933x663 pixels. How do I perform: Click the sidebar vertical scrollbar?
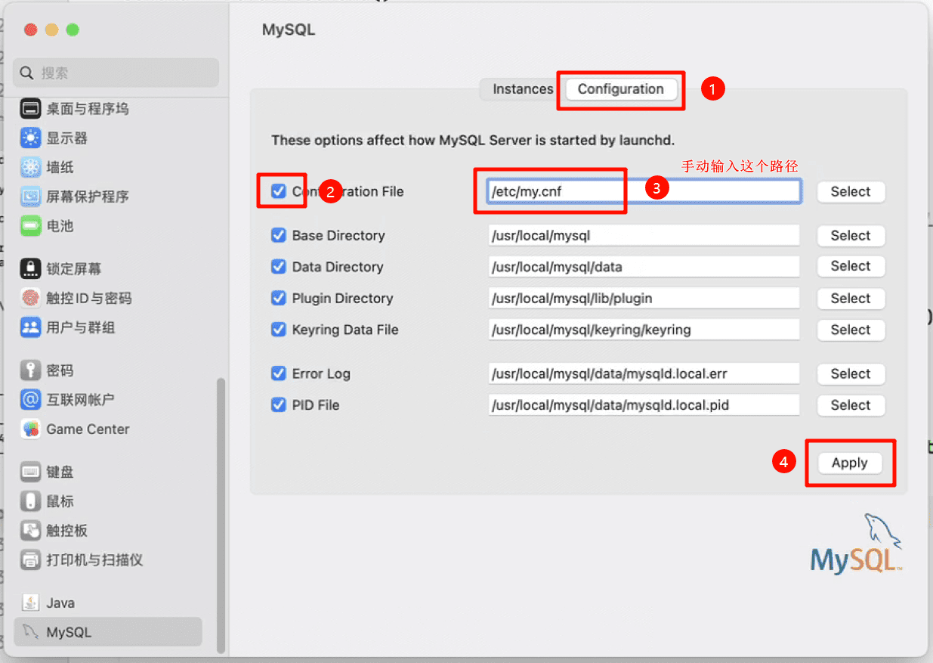[x=221, y=514]
